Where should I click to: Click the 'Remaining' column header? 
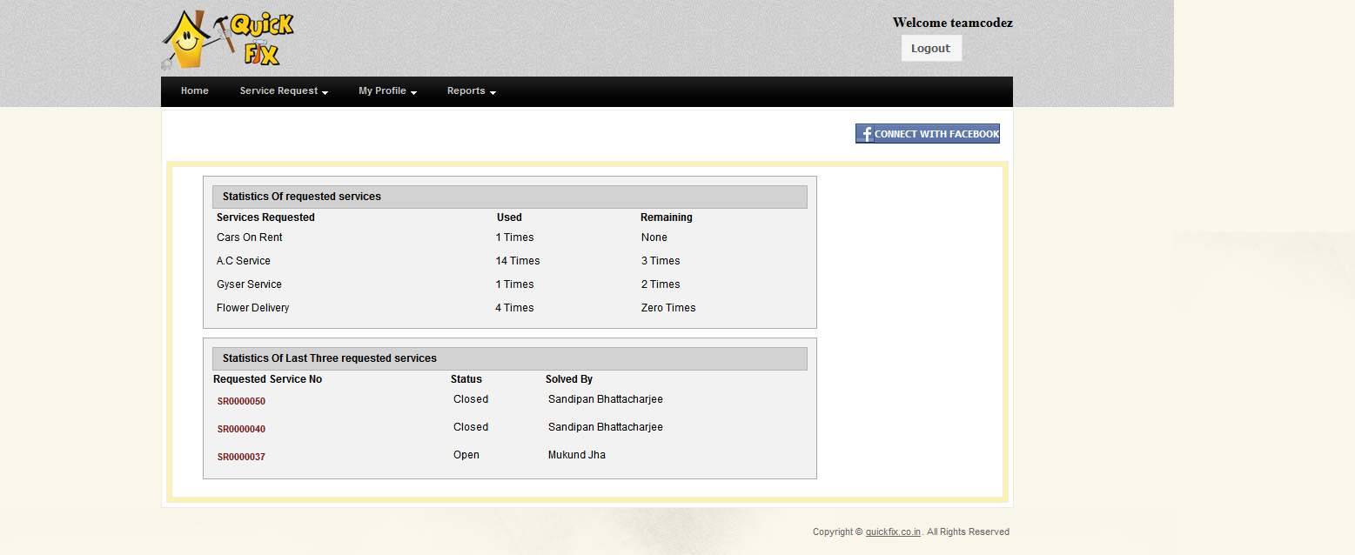(x=667, y=217)
